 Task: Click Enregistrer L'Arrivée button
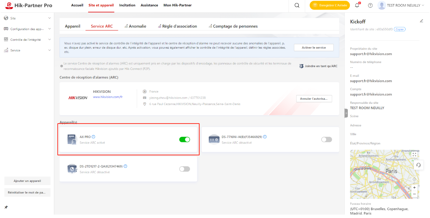(x=330, y=5)
